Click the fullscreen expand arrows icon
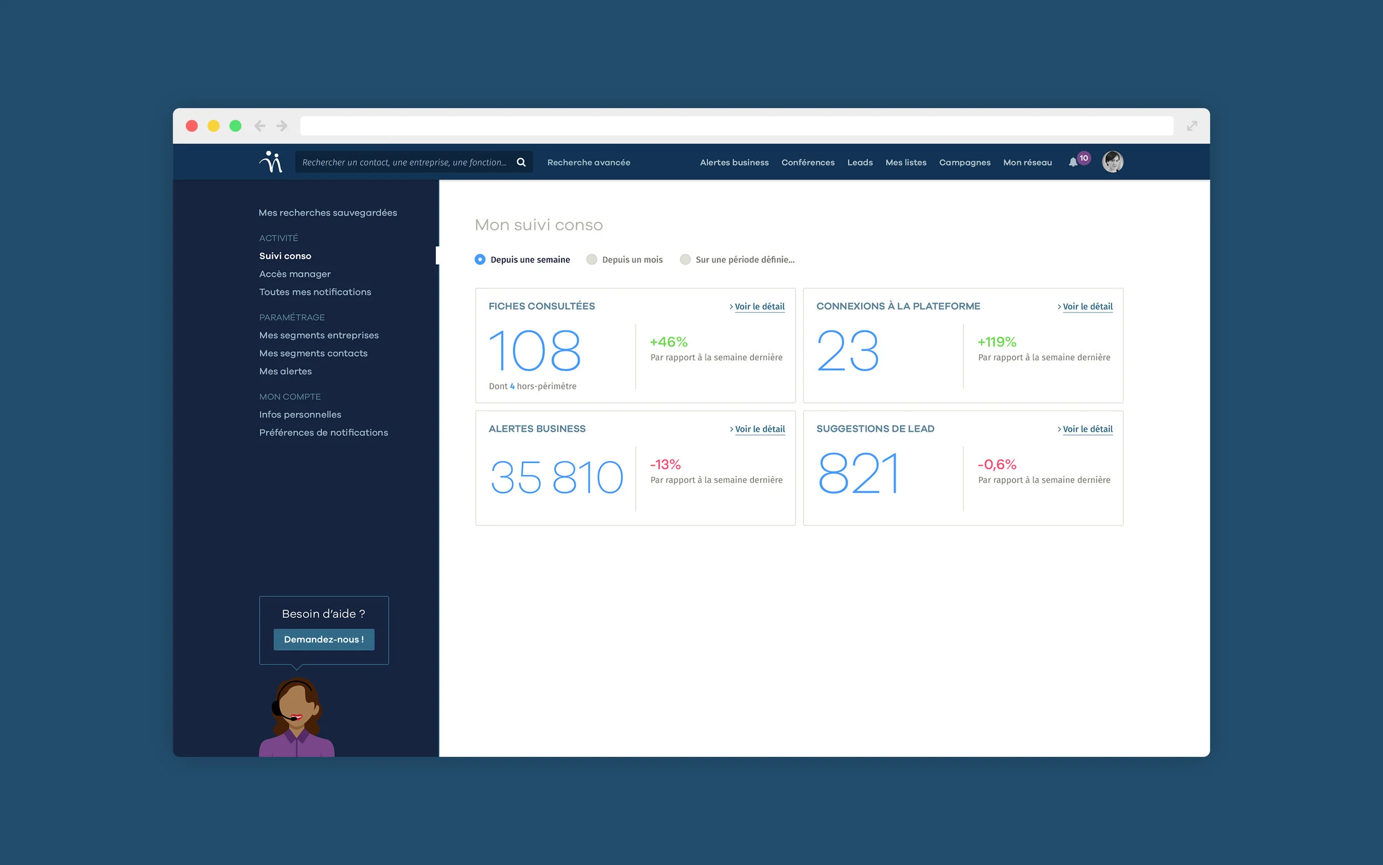This screenshot has height=865, width=1383. coord(1192,126)
